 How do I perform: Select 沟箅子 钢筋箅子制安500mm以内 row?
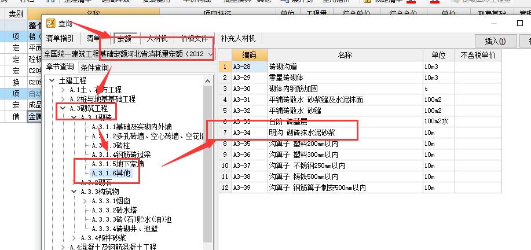360,187
